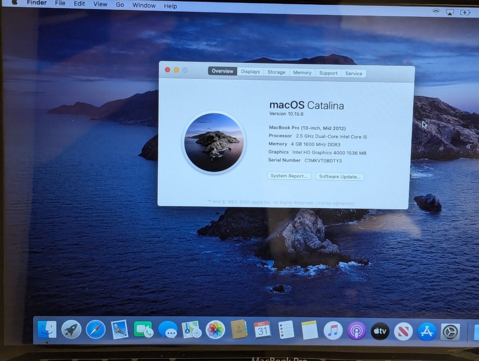Open the App Store icon
Image resolution: width=479 pixels, height=361 pixels.
pyautogui.click(x=427, y=332)
